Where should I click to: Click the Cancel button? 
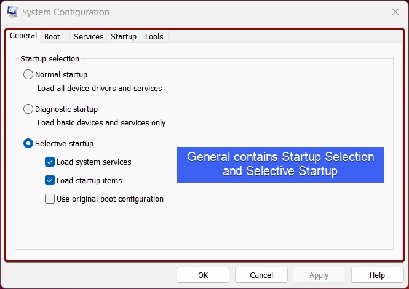pos(261,275)
